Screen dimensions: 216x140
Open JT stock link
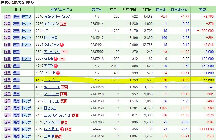click(46, 31)
